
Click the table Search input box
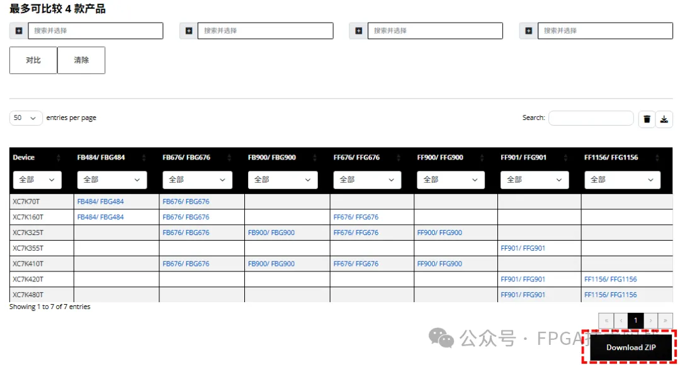click(x=591, y=118)
